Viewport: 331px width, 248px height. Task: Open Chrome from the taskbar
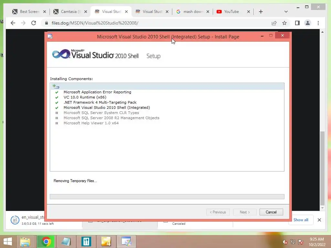46,242
